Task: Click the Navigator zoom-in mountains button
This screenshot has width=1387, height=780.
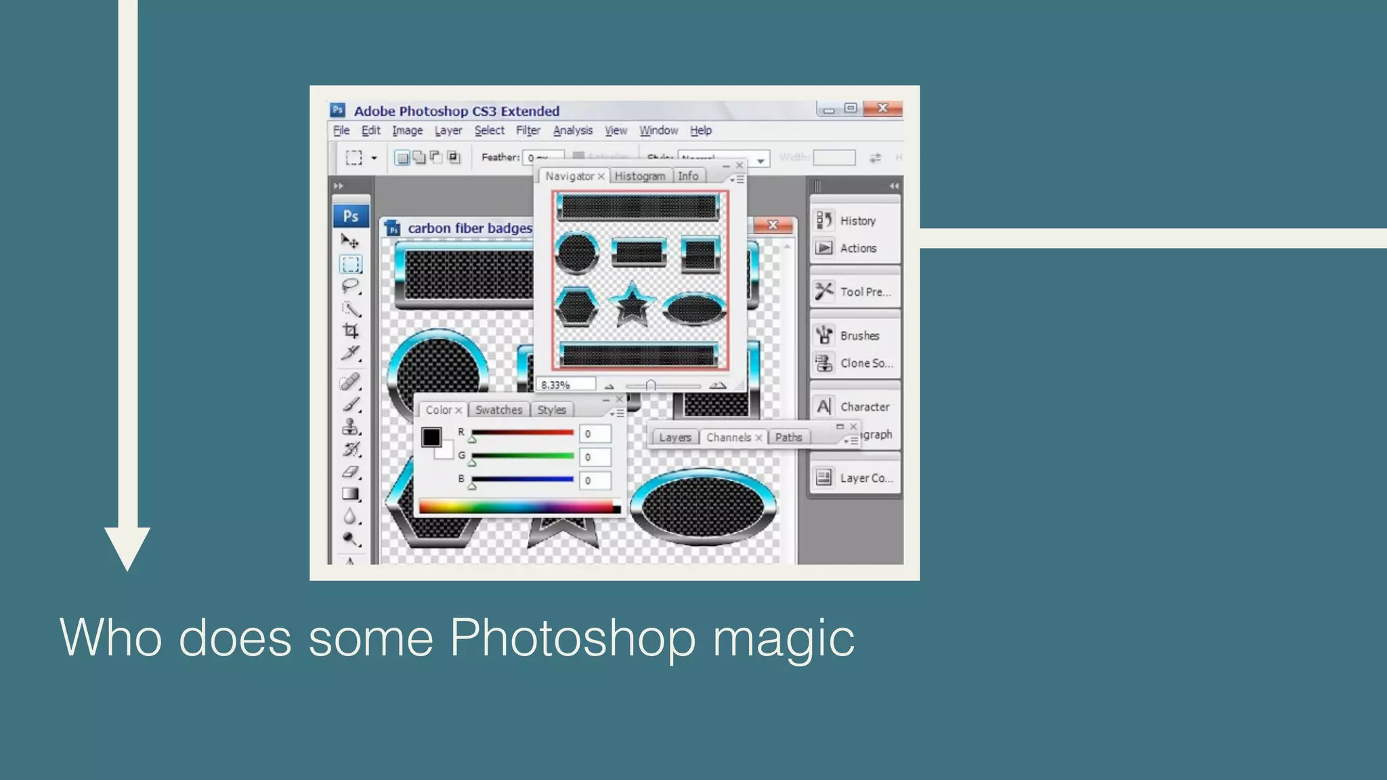Action: [717, 385]
